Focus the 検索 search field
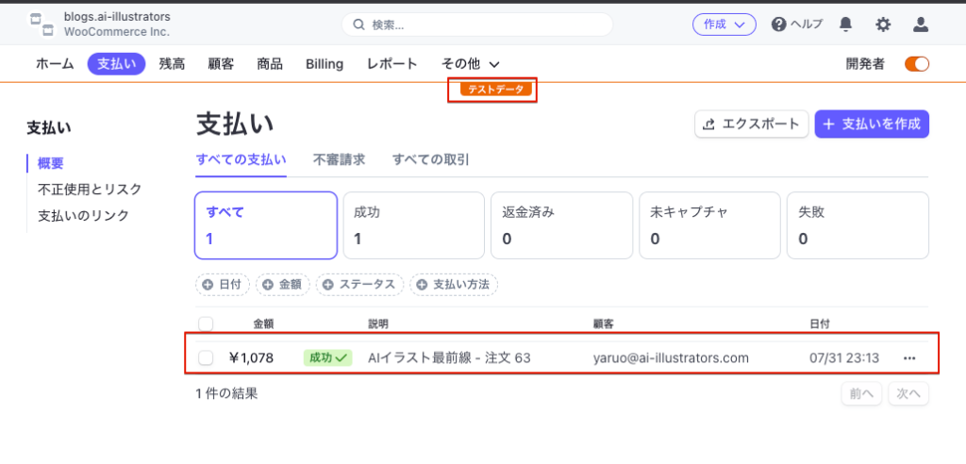Screen dimensions: 966x464 click(x=476, y=25)
